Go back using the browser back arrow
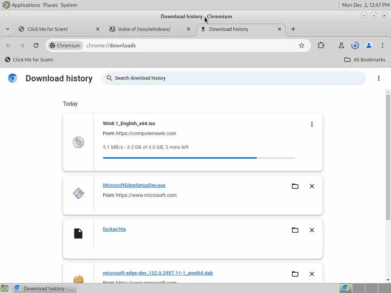Viewport: 391px width, 293px height. coord(8,45)
